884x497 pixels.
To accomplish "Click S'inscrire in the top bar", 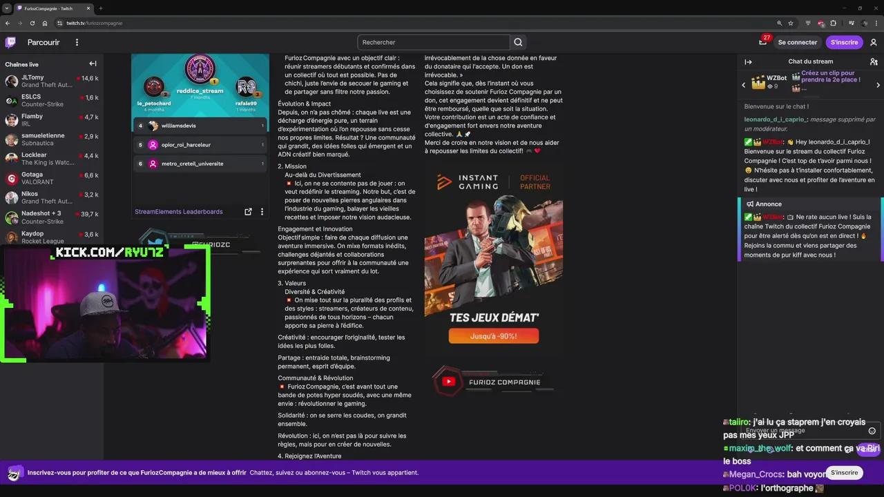I will 844,42.
